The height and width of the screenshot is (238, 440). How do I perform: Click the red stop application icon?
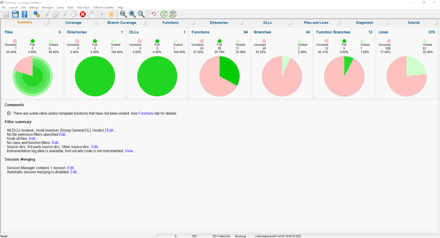pos(83,14)
